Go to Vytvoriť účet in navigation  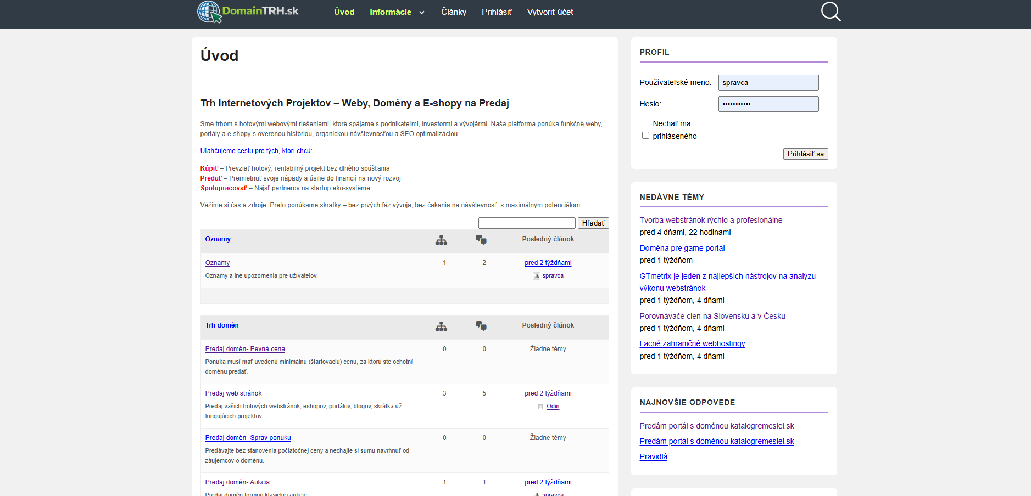[550, 12]
